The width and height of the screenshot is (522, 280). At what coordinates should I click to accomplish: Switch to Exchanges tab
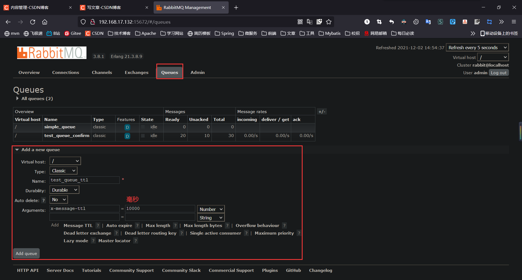tap(136, 72)
